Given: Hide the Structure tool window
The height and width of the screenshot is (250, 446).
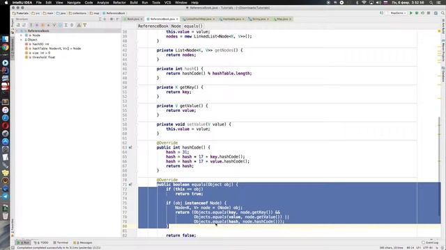Looking at the screenshot, I should click(118, 19).
